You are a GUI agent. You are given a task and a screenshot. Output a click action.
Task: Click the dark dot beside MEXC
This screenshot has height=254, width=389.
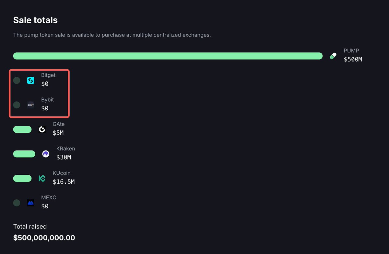click(x=17, y=203)
